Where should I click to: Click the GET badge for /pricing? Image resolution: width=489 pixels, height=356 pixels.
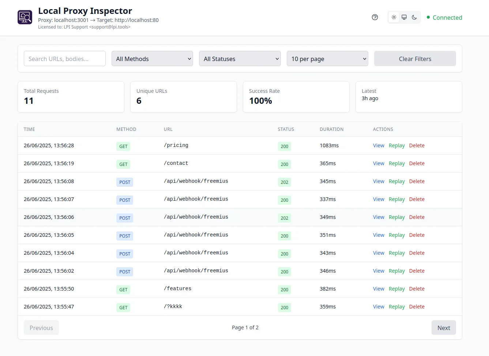123,146
